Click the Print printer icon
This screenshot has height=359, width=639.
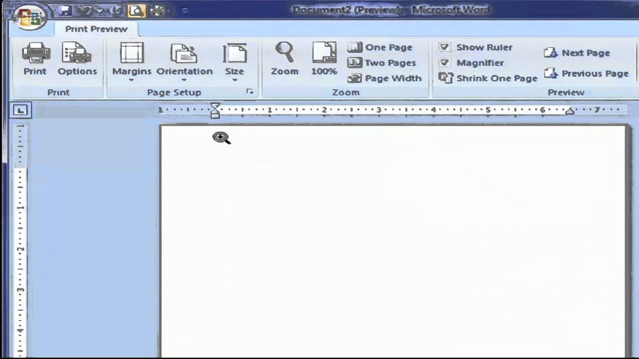(x=35, y=59)
